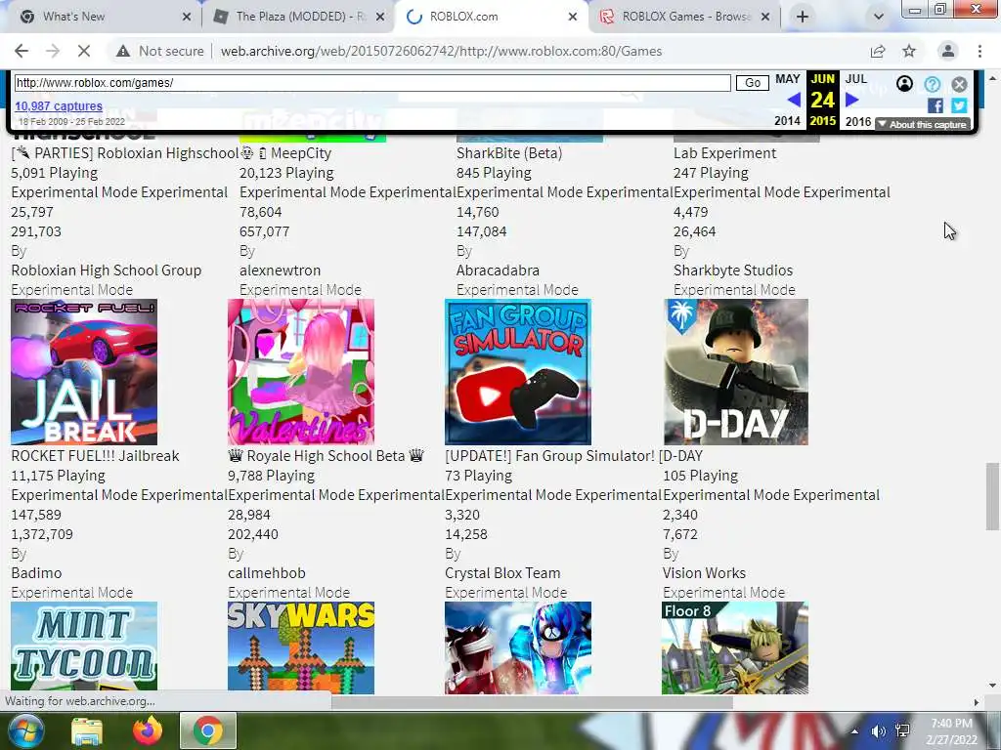Expand the tab search chevron
This screenshot has width=1001, height=750.
coord(879,17)
